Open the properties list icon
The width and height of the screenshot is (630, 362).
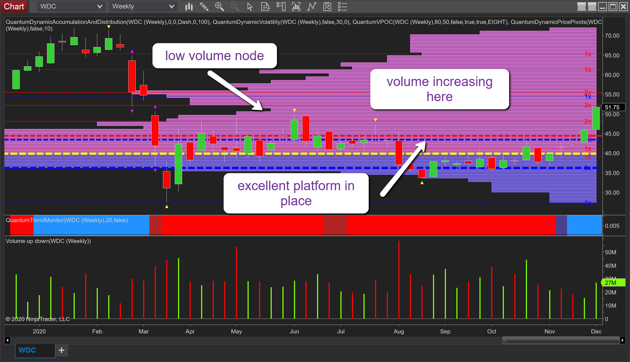(342, 7)
